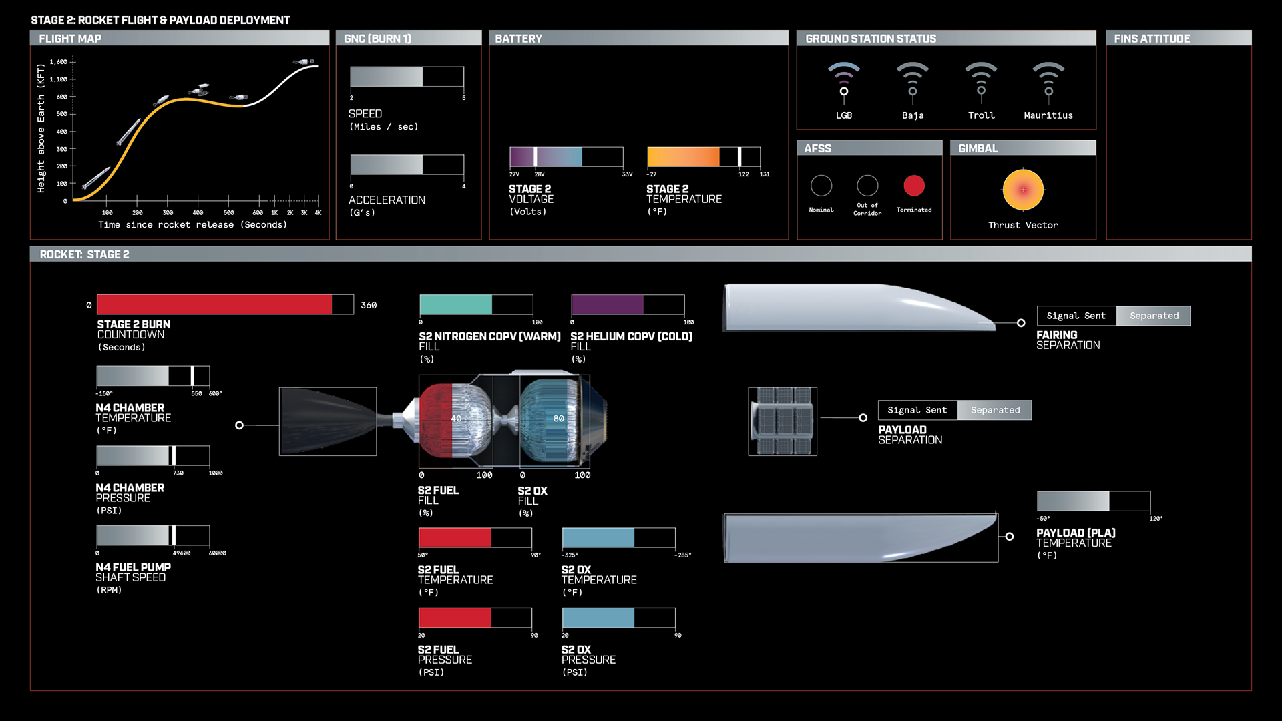1282x721 pixels.
Task: Toggle Payload Separation Signal Sent state
Action: 917,410
